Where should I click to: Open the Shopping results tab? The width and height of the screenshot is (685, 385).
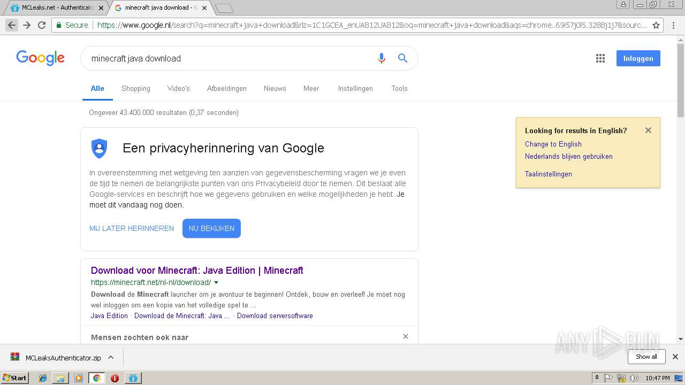(x=136, y=88)
